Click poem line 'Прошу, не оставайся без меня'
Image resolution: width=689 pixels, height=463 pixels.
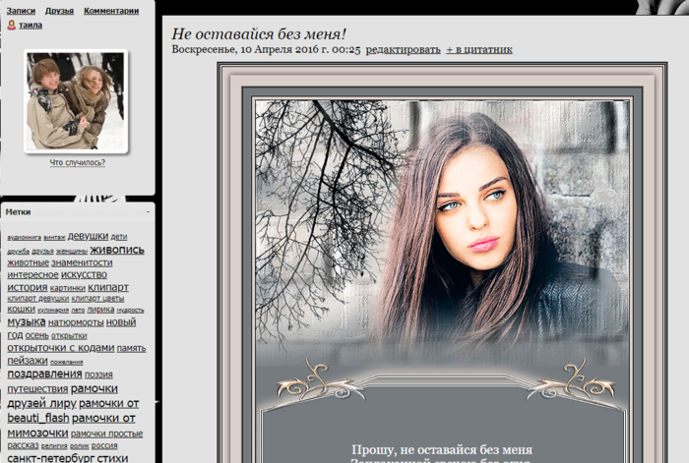[x=442, y=450]
